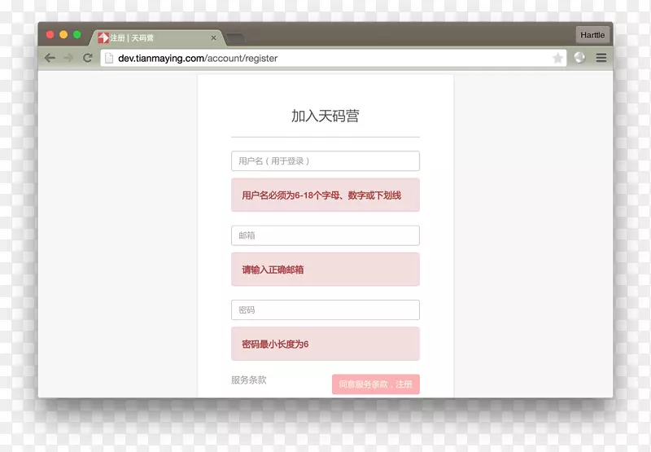Click the page info icon in address bar
The image size is (651, 452).
(x=109, y=58)
